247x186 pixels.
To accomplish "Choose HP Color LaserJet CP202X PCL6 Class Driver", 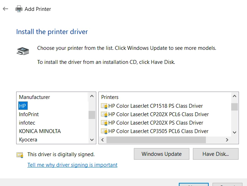I will click(158, 114).
